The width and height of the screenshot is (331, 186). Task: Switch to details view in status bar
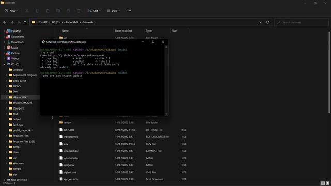[x=323, y=183]
